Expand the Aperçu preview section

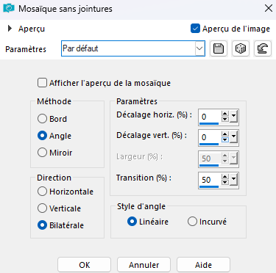click(x=10, y=29)
